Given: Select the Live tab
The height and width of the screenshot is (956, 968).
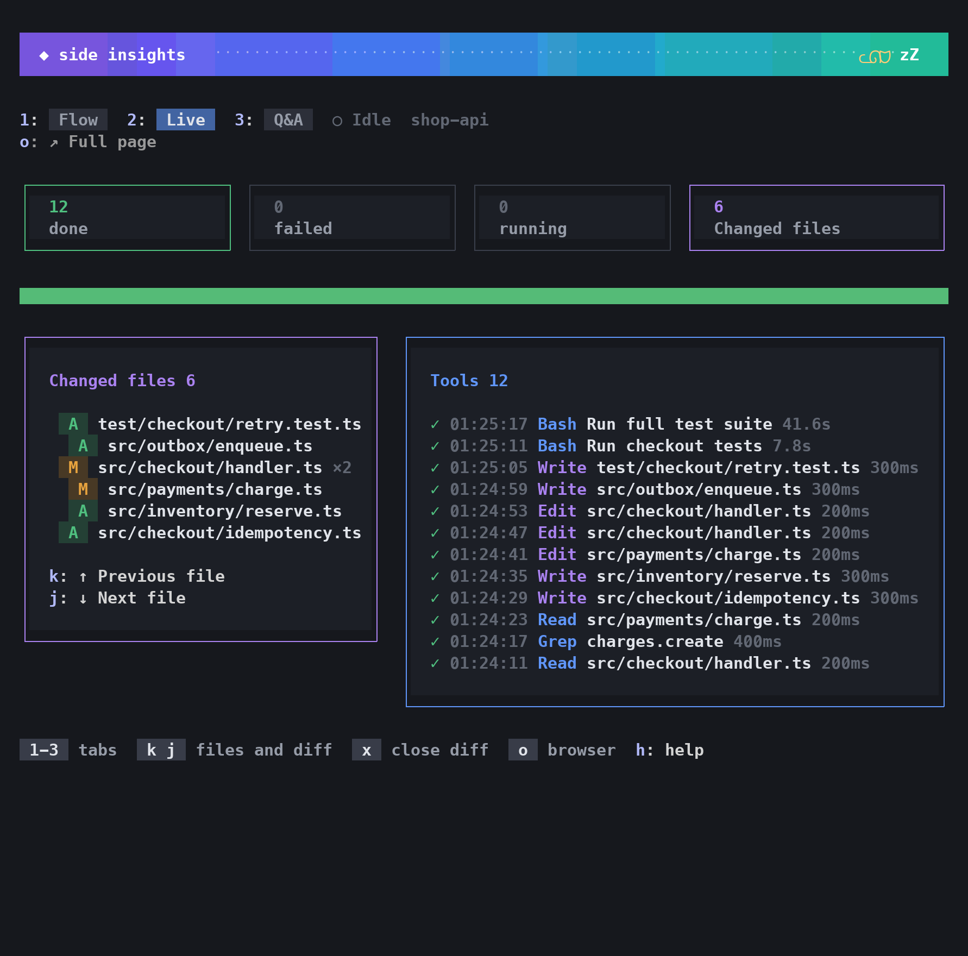Looking at the screenshot, I should coord(186,119).
